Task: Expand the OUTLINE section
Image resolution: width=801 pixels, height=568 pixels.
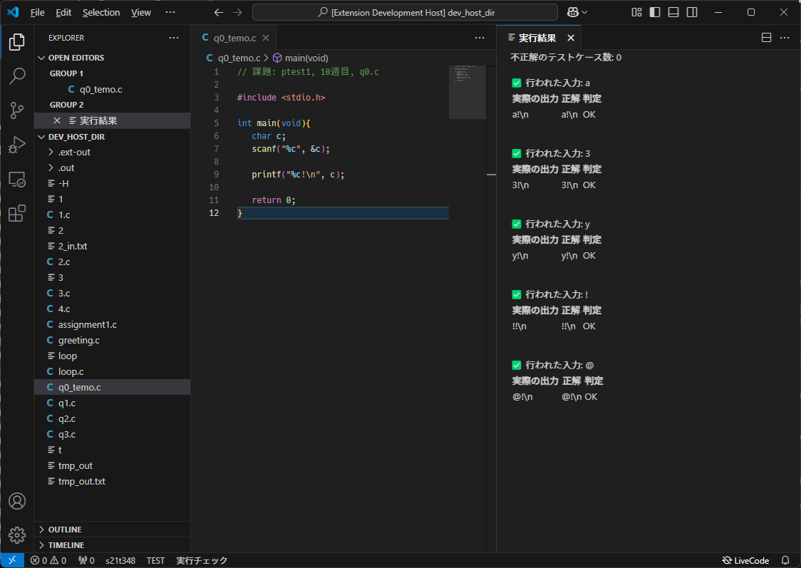Action: coord(65,530)
